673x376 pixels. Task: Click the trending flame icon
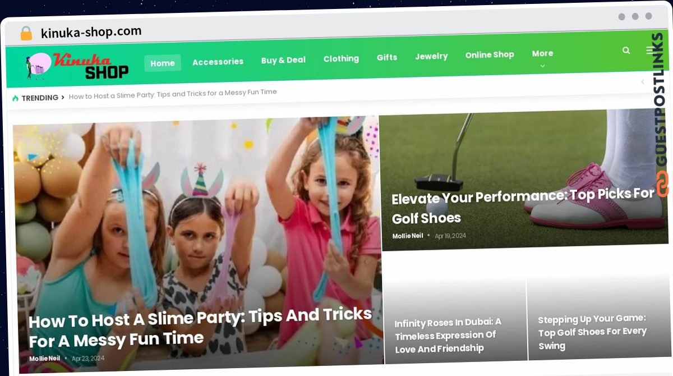coord(15,98)
